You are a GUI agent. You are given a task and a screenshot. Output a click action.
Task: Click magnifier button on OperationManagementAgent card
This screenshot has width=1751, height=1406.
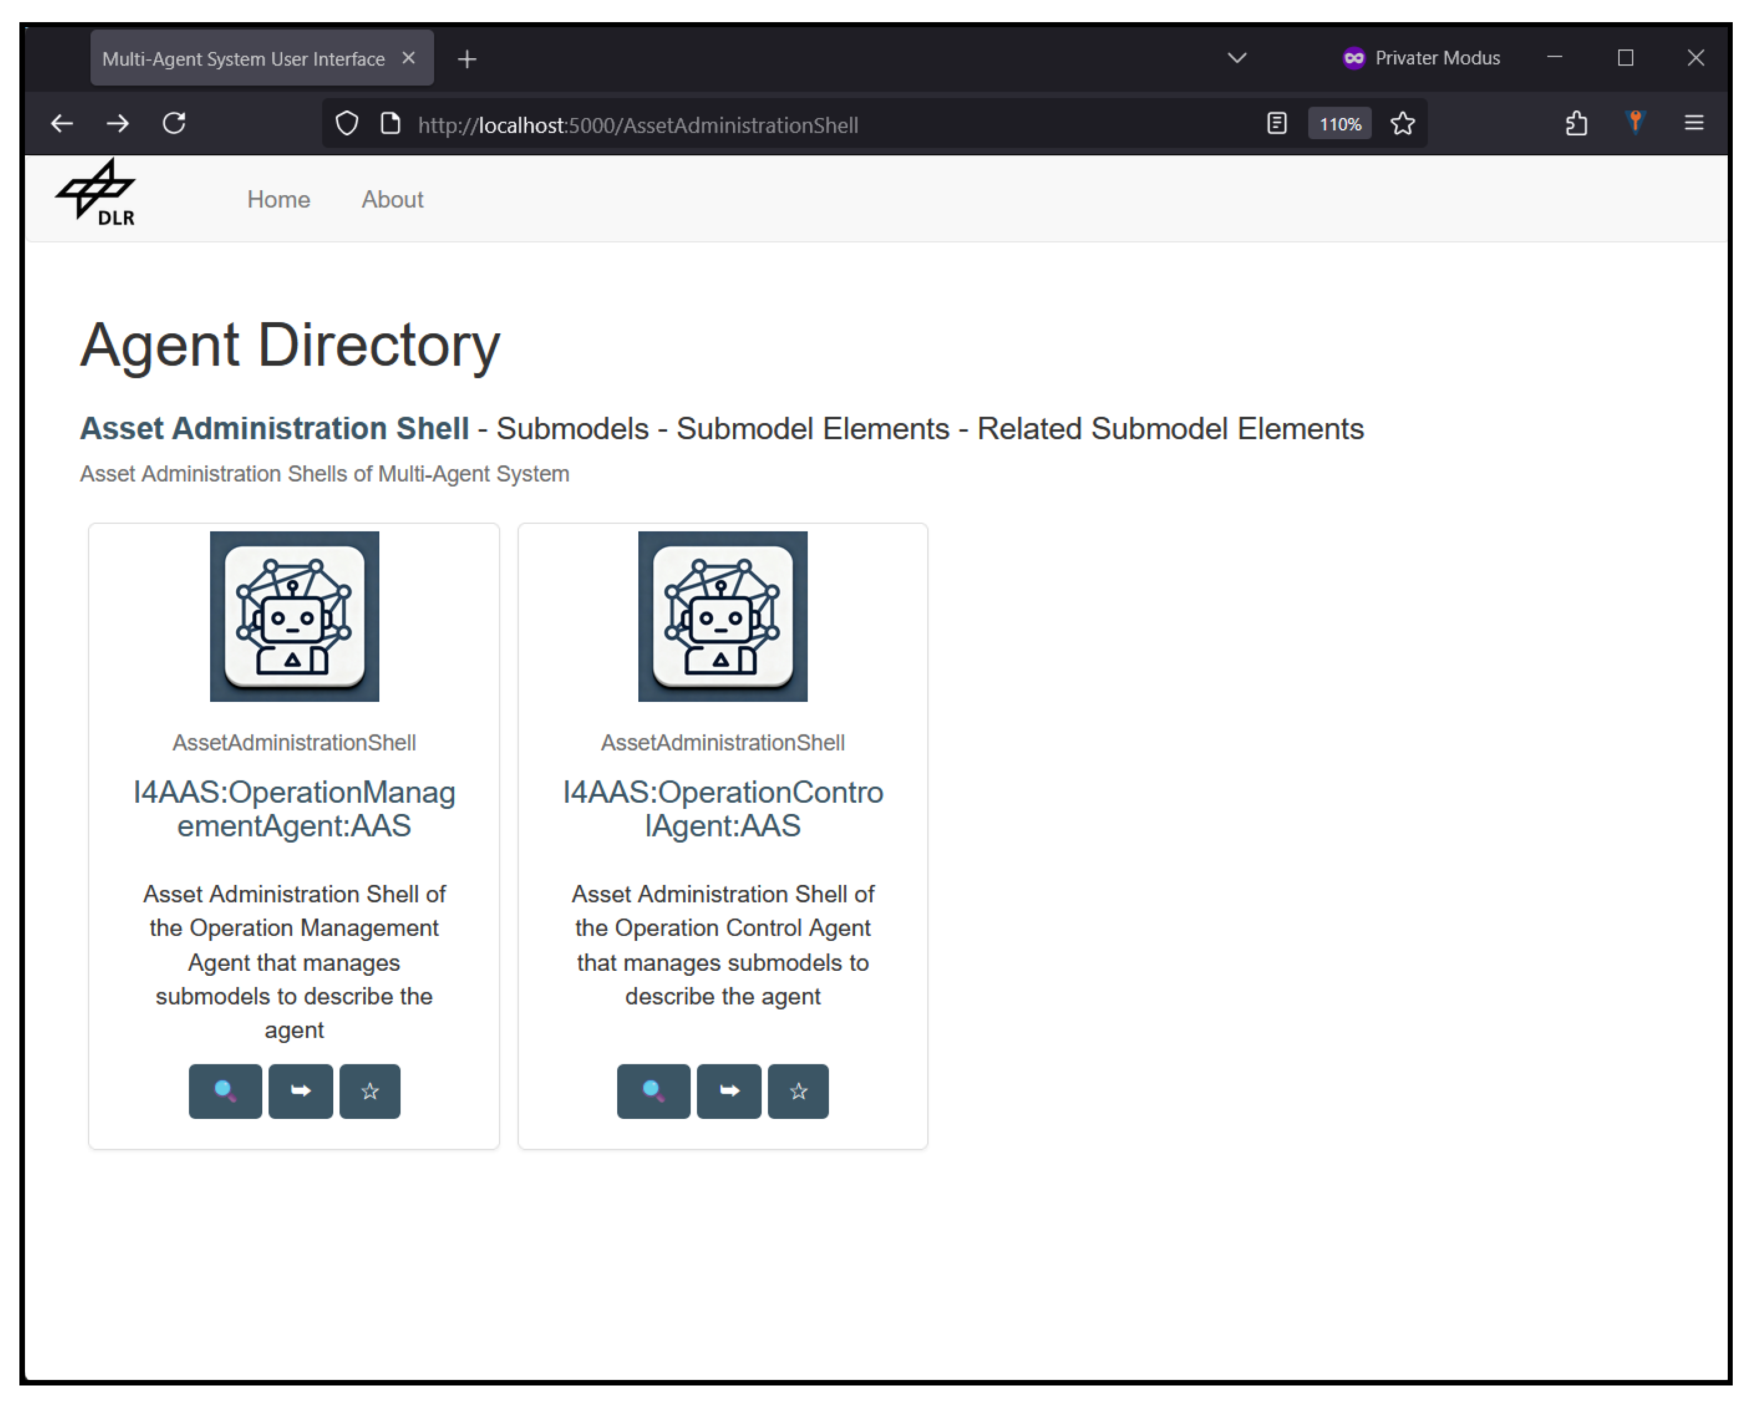coord(225,1090)
